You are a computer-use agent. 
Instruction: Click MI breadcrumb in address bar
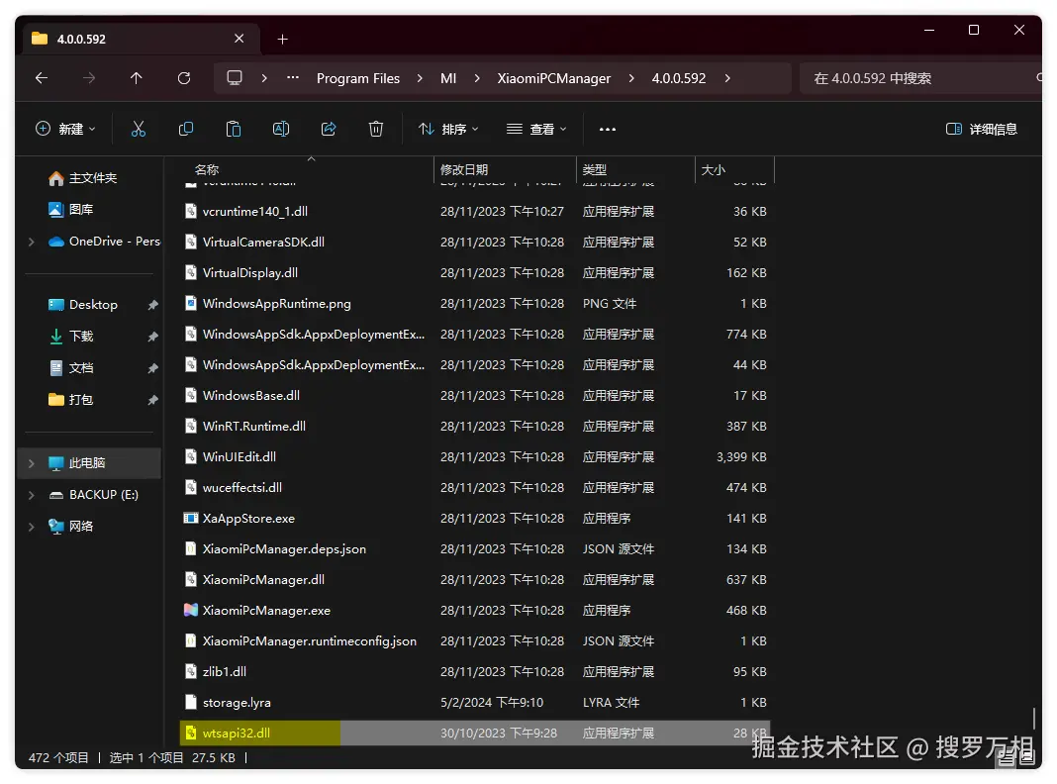448,78
